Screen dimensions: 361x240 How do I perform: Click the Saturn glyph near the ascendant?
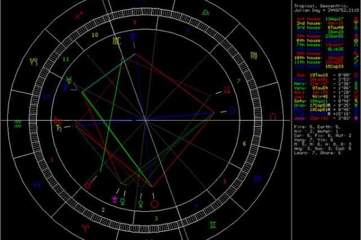click(x=60, y=128)
